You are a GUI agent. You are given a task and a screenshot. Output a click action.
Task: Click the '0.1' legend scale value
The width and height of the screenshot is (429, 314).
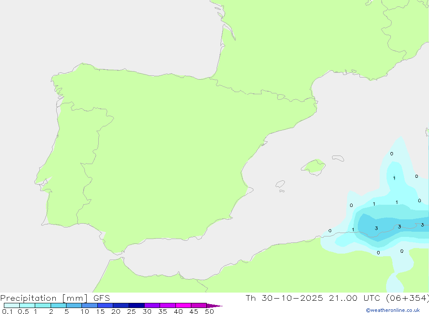(x=7, y=311)
